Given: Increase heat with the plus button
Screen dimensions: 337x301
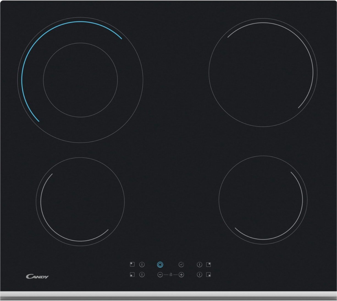Looking at the screenshot, I should point(181,274).
